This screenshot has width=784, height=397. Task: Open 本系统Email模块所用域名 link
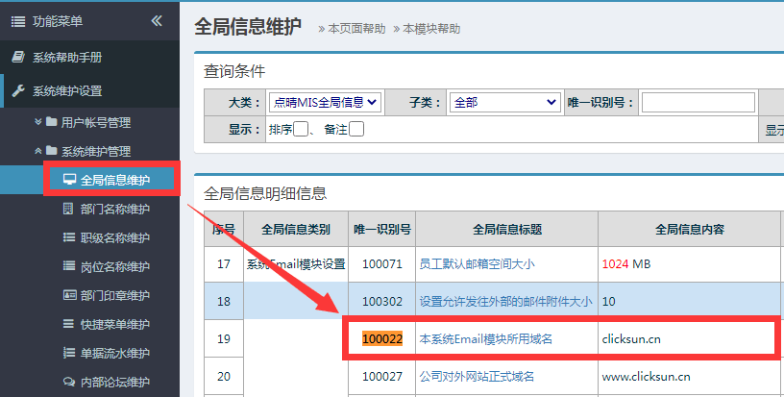click(485, 339)
